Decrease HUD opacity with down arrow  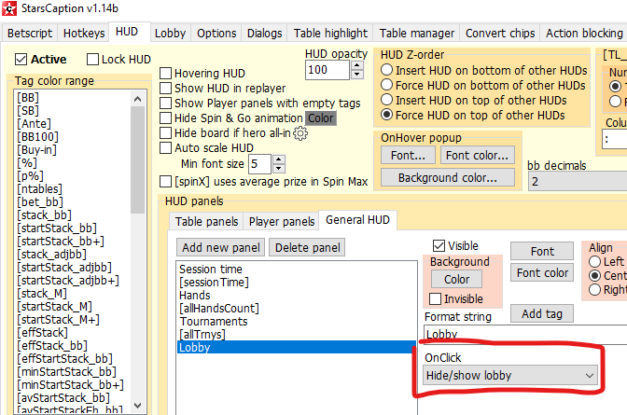[x=357, y=75]
